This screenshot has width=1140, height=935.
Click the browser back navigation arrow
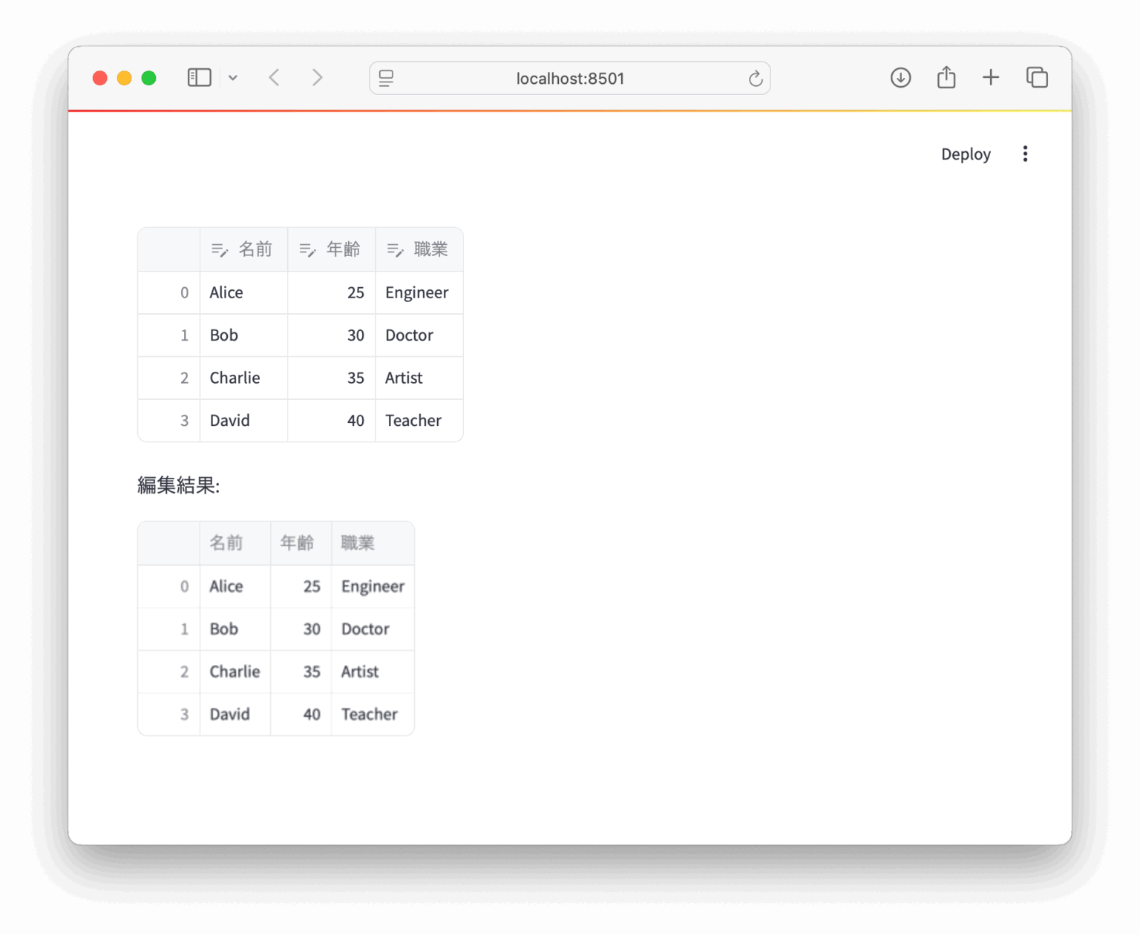[274, 77]
